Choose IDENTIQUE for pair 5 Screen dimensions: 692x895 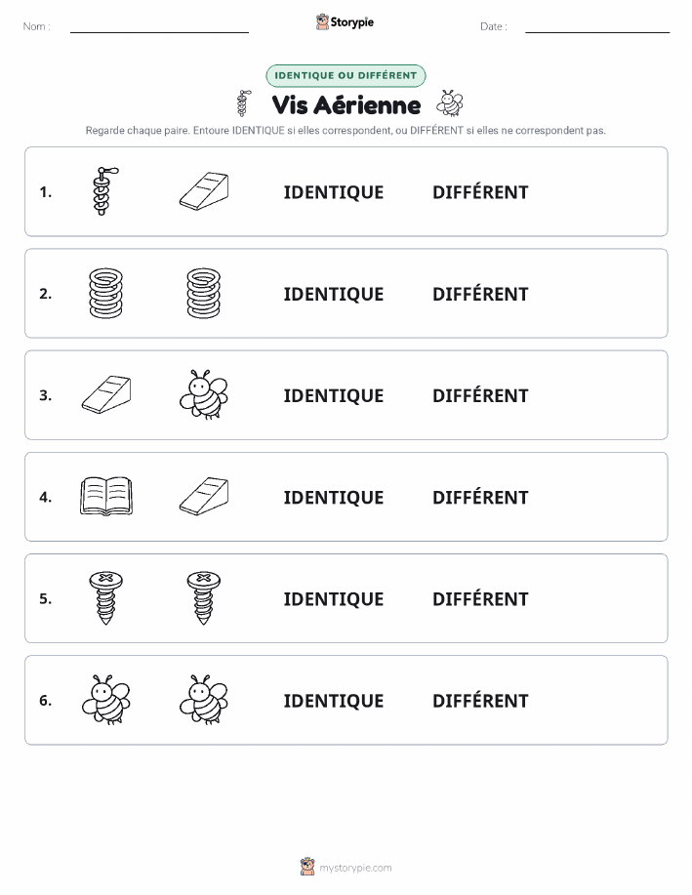334,598
